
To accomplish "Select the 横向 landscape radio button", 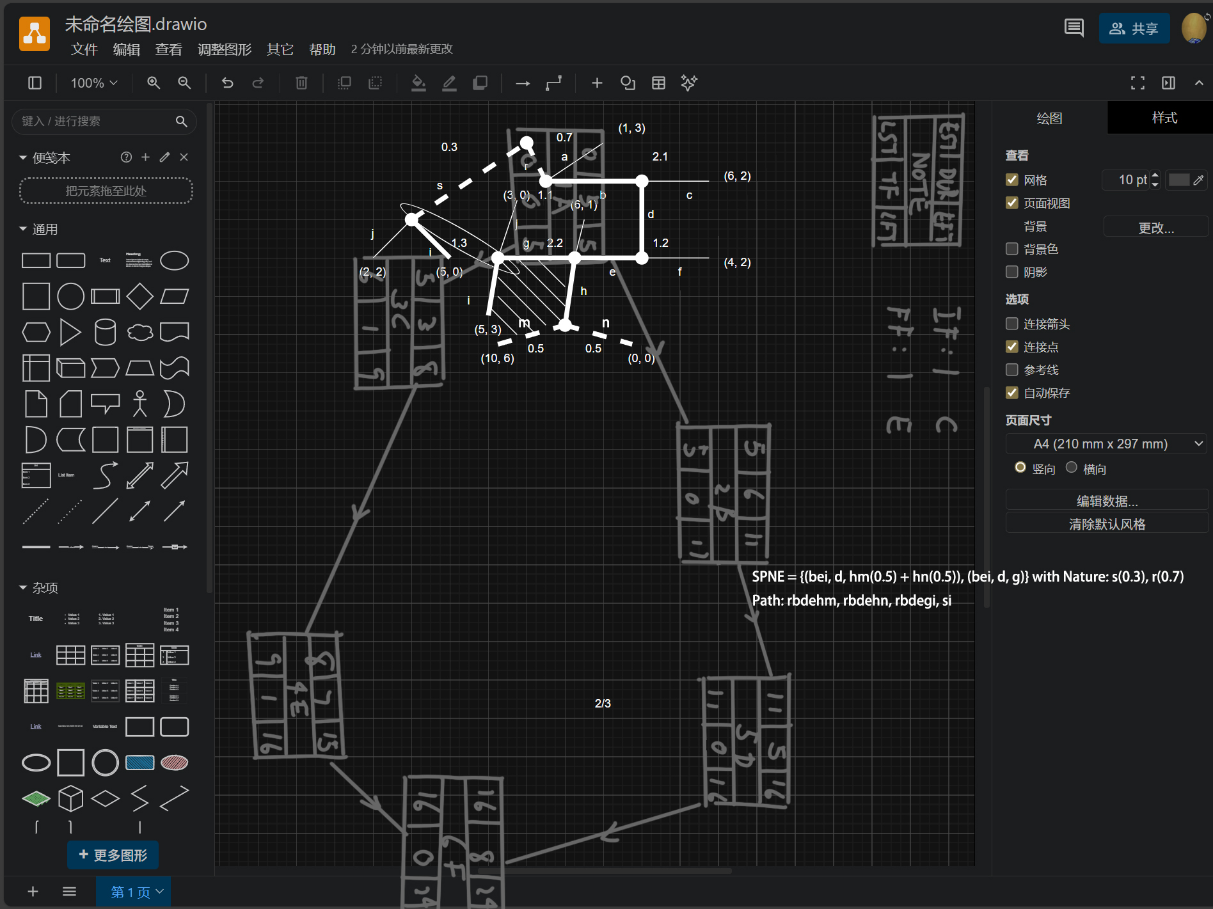I will pyautogui.click(x=1072, y=468).
